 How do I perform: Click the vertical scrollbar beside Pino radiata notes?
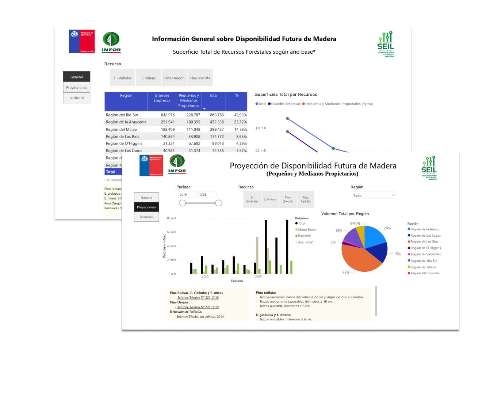tap(376, 301)
